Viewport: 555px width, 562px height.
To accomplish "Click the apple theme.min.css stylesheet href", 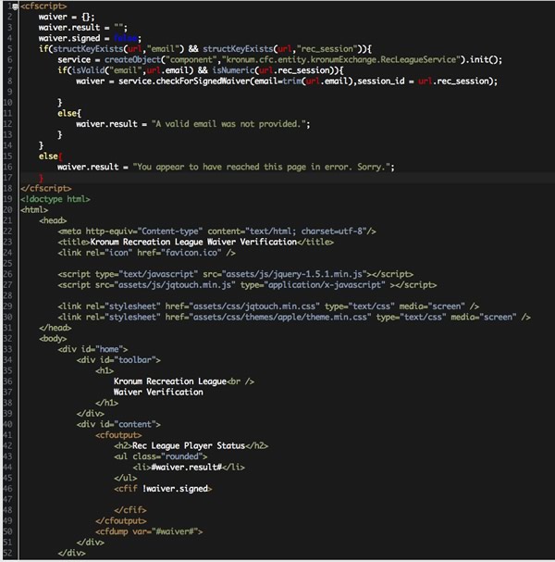I will (x=280, y=318).
